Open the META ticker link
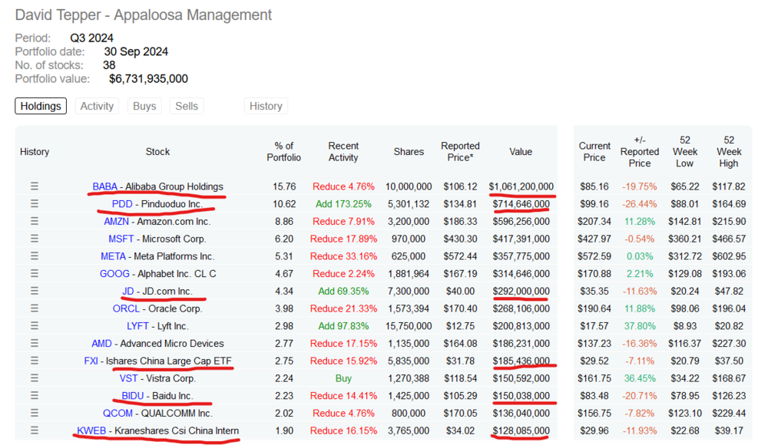Image resolution: width=768 pixels, height=445 pixels. pos(113,256)
